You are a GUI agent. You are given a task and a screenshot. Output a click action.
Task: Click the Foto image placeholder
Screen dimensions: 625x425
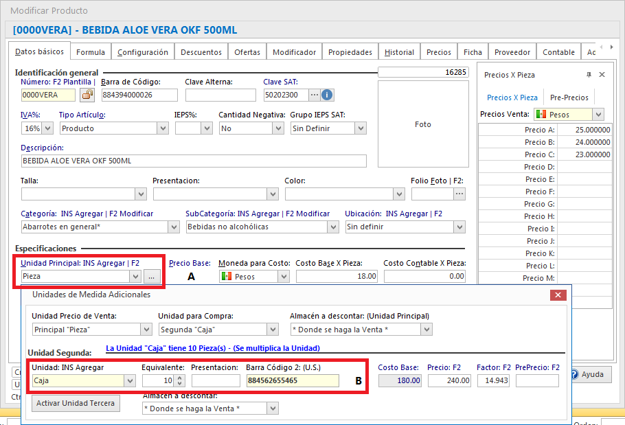[x=423, y=124]
